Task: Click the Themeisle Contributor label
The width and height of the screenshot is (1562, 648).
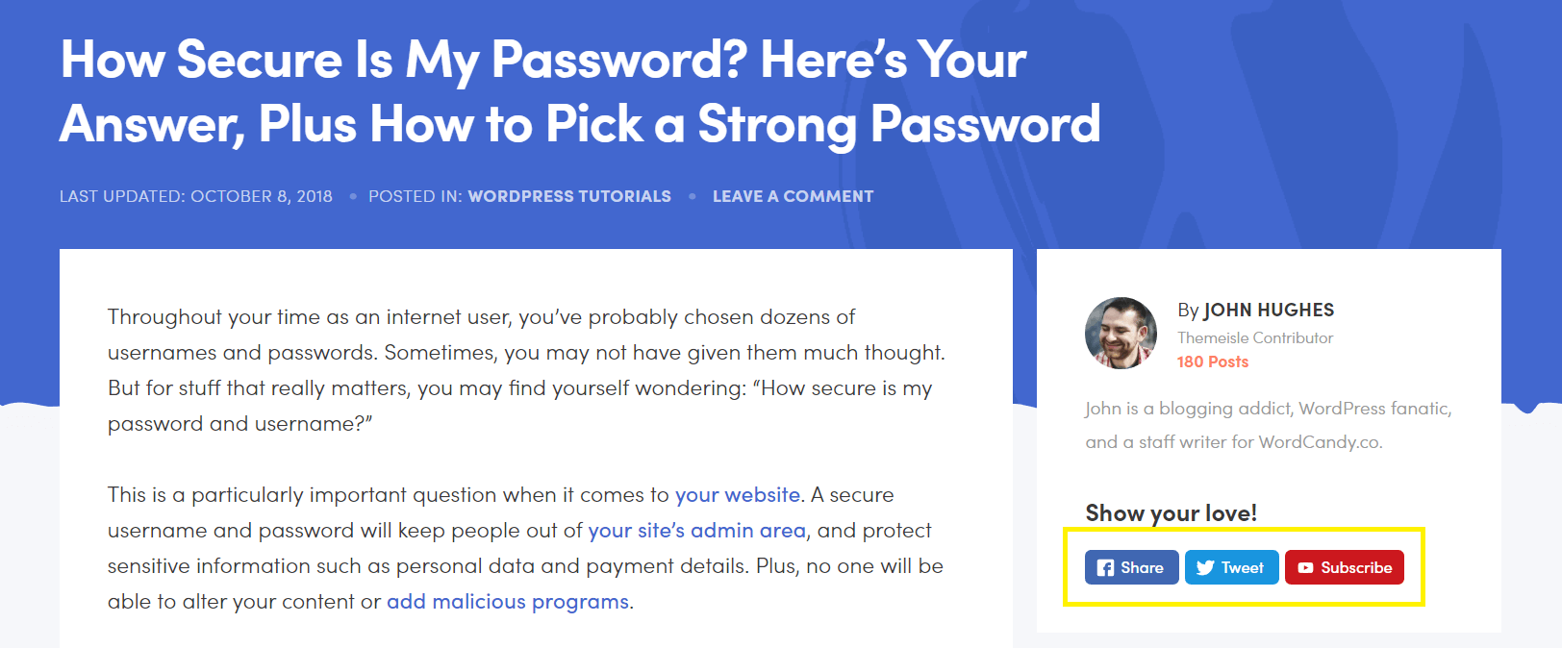Action: pos(1255,338)
